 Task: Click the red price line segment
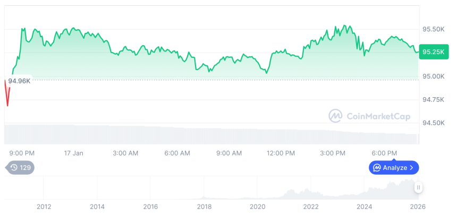tap(8, 96)
